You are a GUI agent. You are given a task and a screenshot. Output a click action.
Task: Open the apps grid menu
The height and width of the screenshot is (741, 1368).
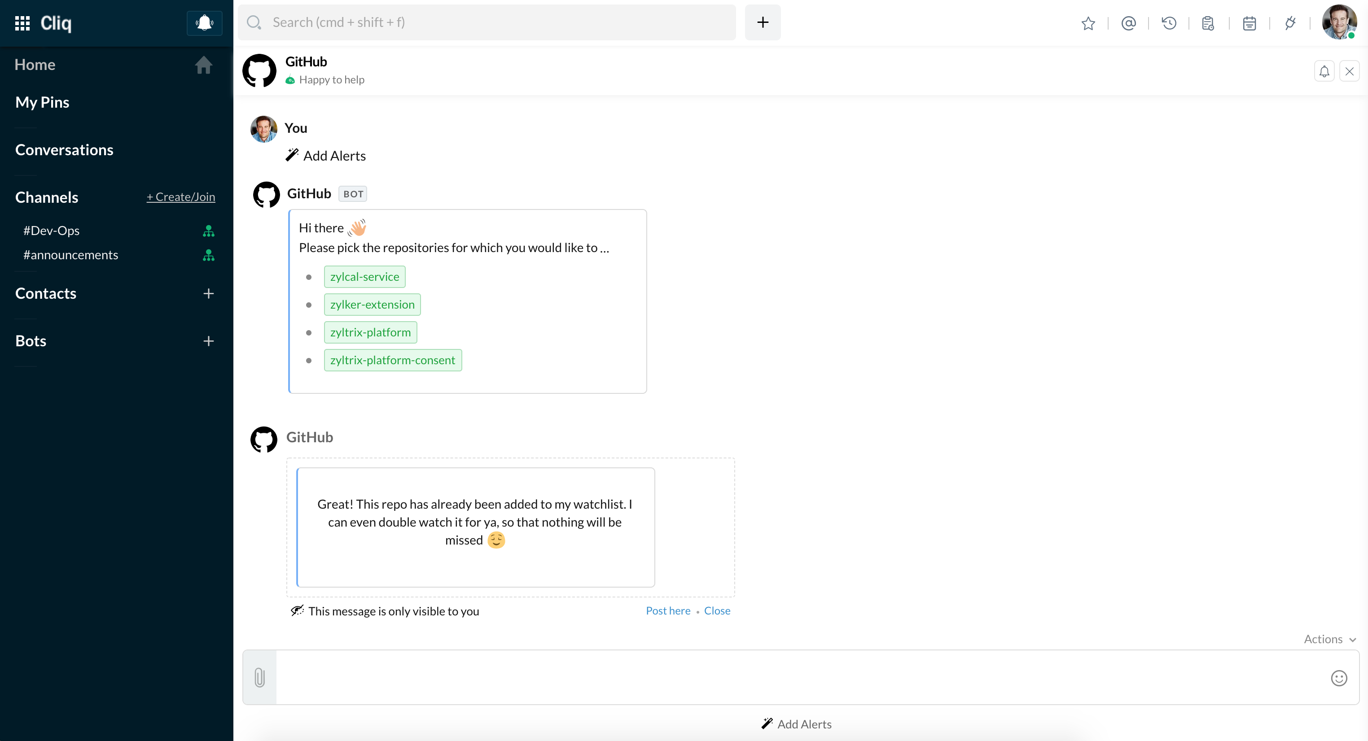22,23
